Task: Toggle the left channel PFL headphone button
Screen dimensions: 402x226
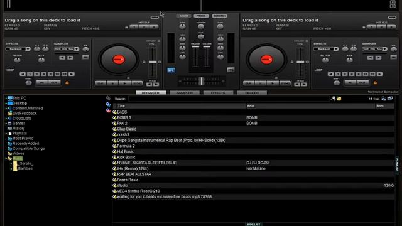Action: (x=171, y=70)
